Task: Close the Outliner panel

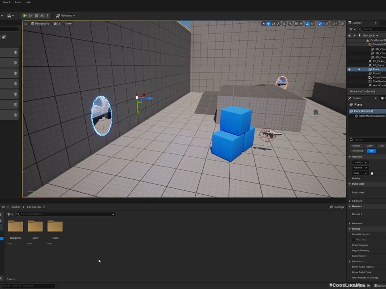Action: pos(376,23)
